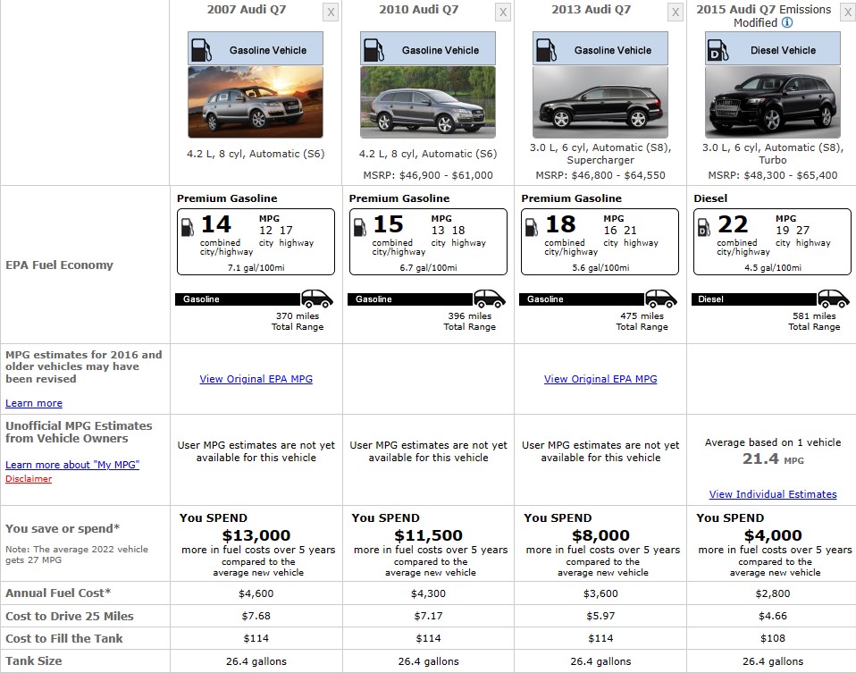Remove the 2015 Audi Q7 column
The width and height of the screenshot is (856, 673).
pos(848,12)
